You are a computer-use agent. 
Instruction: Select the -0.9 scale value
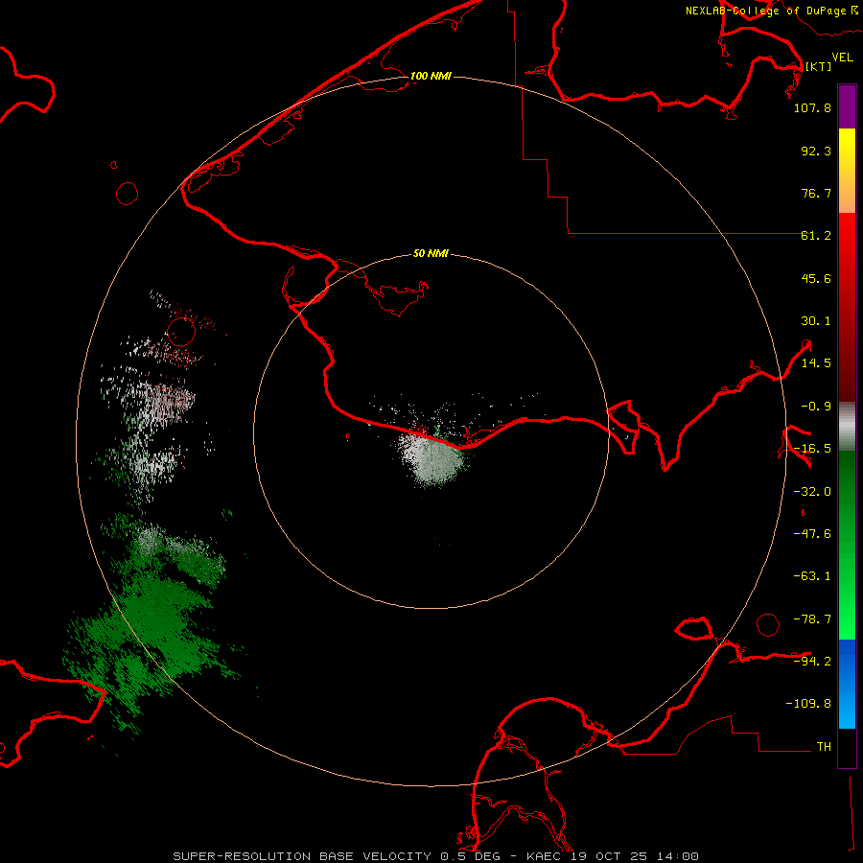(x=816, y=407)
